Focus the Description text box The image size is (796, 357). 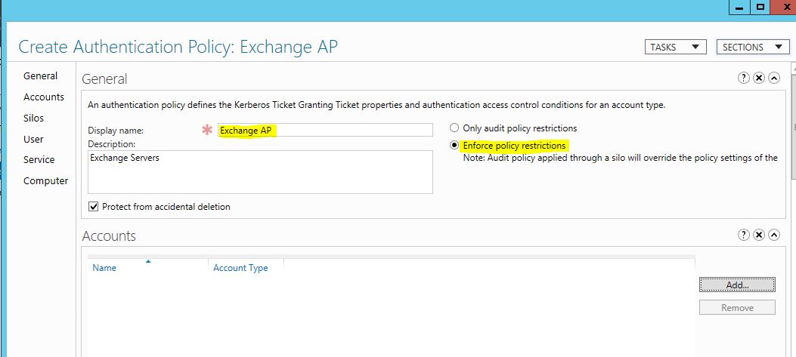(261, 172)
